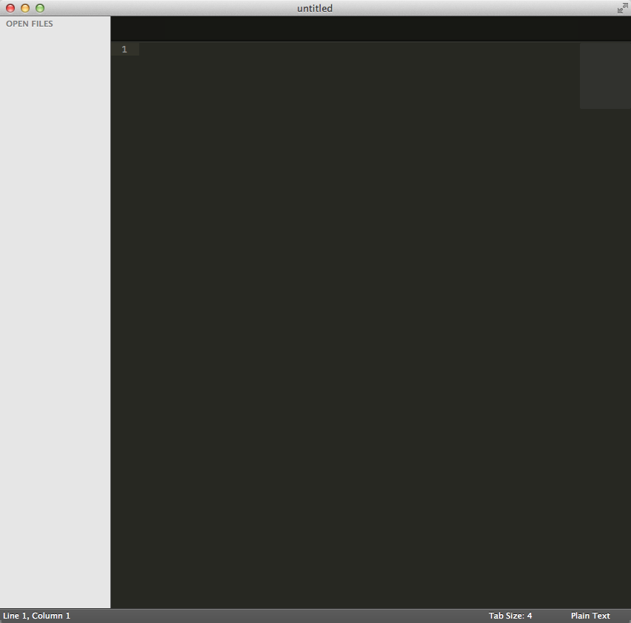Click line number 1 in the gutter
The width and height of the screenshot is (631, 623).
(124, 50)
